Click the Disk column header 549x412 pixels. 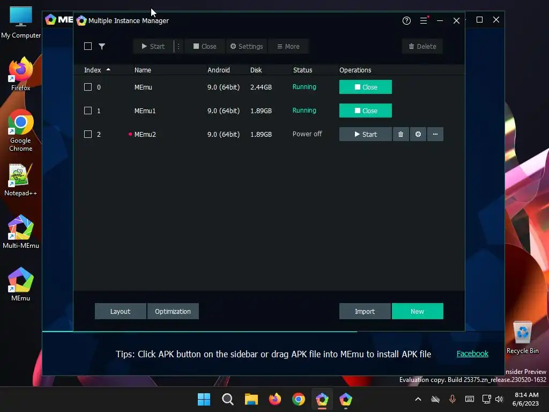[256, 70]
